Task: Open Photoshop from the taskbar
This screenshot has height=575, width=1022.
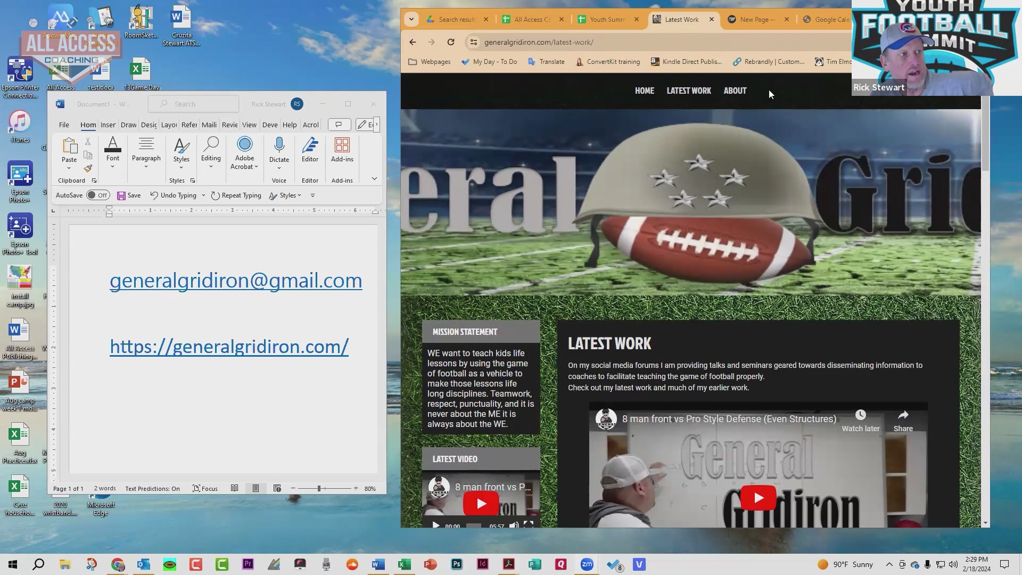Action: [x=456, y=564]
